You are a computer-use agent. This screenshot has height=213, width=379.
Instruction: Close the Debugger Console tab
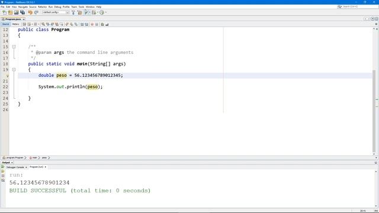pyautogui.click(x=26, y=167)
